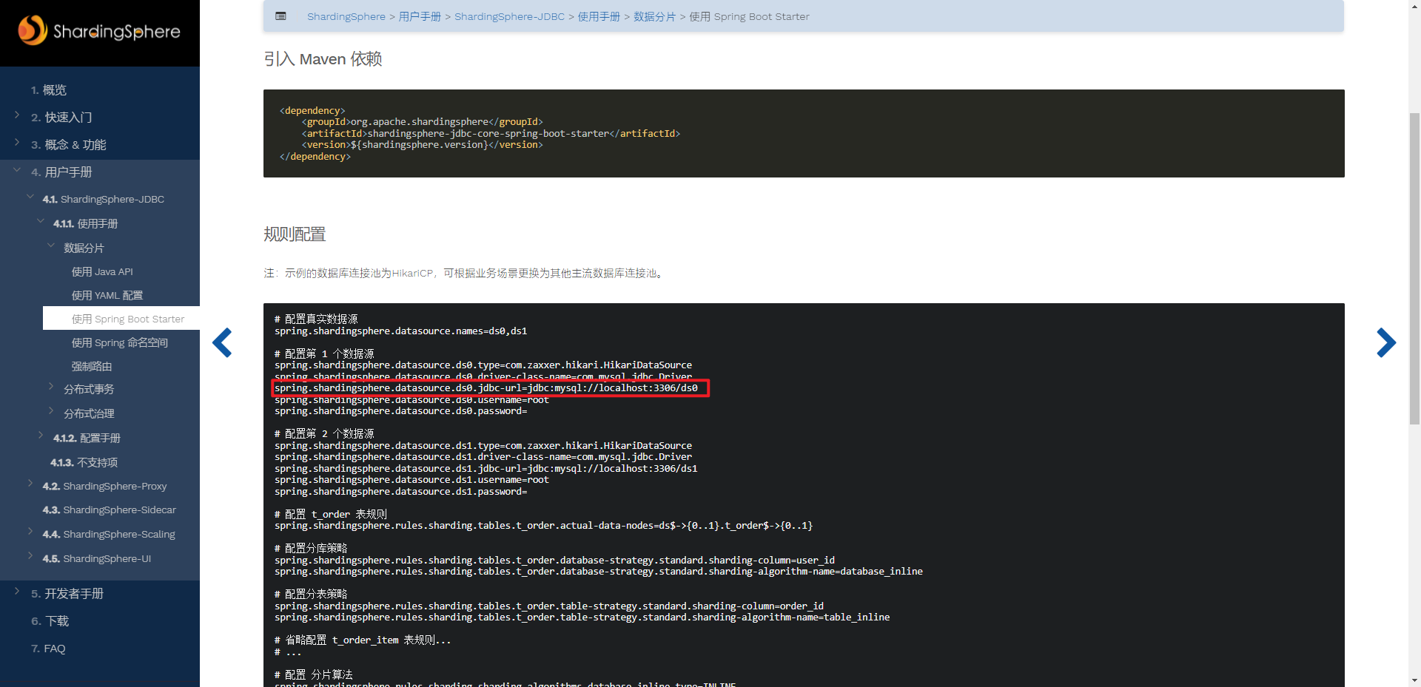Expand the 分布式治理 section

click(x=50, y=413)
